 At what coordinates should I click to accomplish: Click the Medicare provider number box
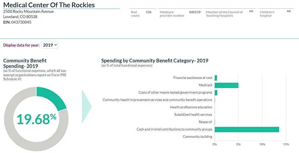click(x=180, y=14)
